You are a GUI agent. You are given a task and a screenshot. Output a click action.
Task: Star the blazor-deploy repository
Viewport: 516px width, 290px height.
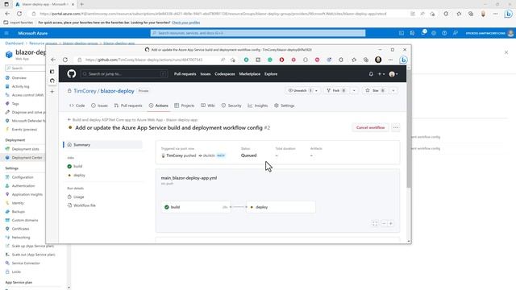click(x=375, y=90)
